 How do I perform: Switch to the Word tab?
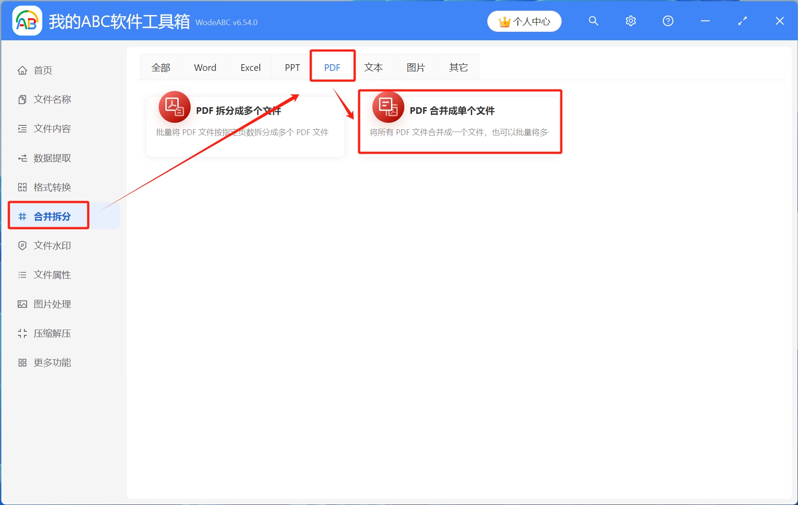[x=204, y=67]
